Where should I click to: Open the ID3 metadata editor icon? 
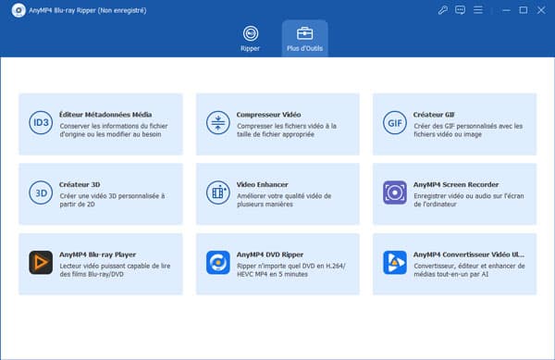click(x=41, y=122)
